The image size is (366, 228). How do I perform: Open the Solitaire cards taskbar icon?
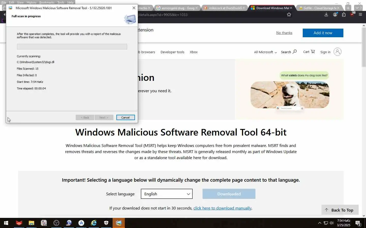(x=44, y=223)
